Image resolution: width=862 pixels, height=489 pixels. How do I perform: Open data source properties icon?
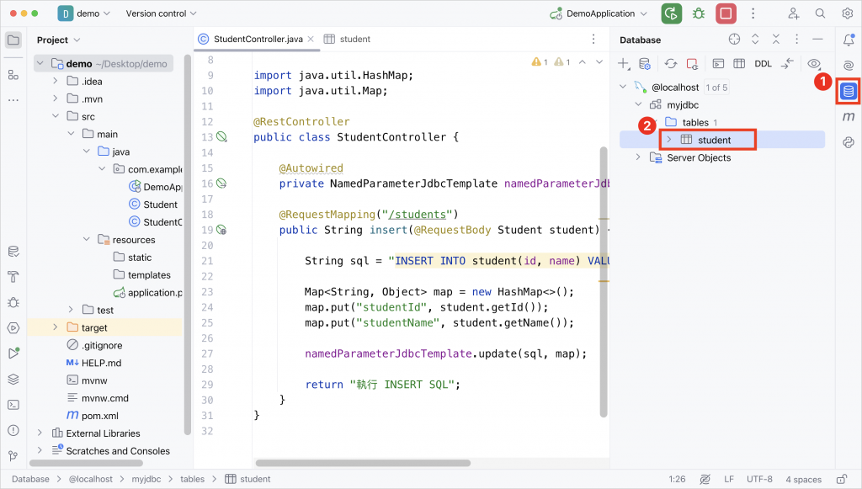(645, 64)
